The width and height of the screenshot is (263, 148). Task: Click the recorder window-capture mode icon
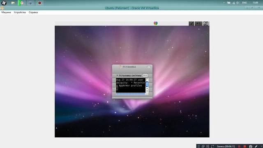pyautogui.click(x=203, y=146)
